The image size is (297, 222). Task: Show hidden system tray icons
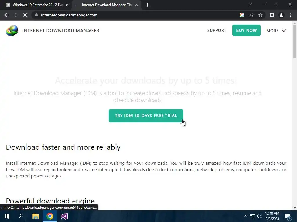pyautogui.click(x=245, y=216)
